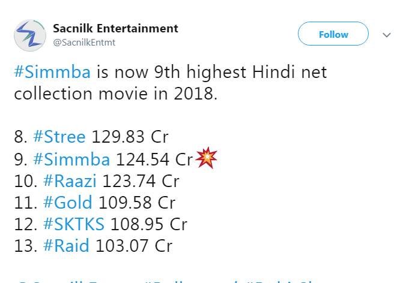The height and width of the screenshot is (283, 412).
Task: Open #Simmba hashtag in the opening sentence
Action: coord(52,73)
